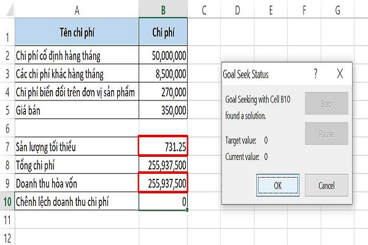The image size is (368, 245).
Task: Select cell with value 731.25
Action: [x=164, y=147]
